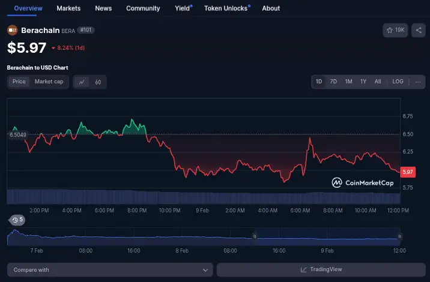Click the 8 Feb label on range navigator
Viewport: 430px width, 282px height.
click(182, 251)
